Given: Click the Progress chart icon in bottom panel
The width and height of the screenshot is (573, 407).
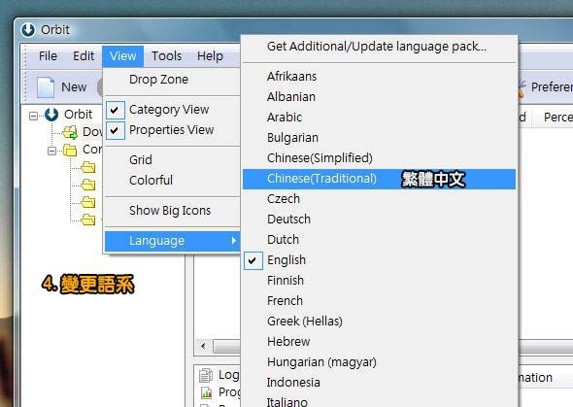Looking at the screenshot, I should point(207,393).
